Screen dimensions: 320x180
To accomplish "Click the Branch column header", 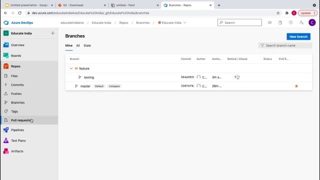I will [74, 59].
